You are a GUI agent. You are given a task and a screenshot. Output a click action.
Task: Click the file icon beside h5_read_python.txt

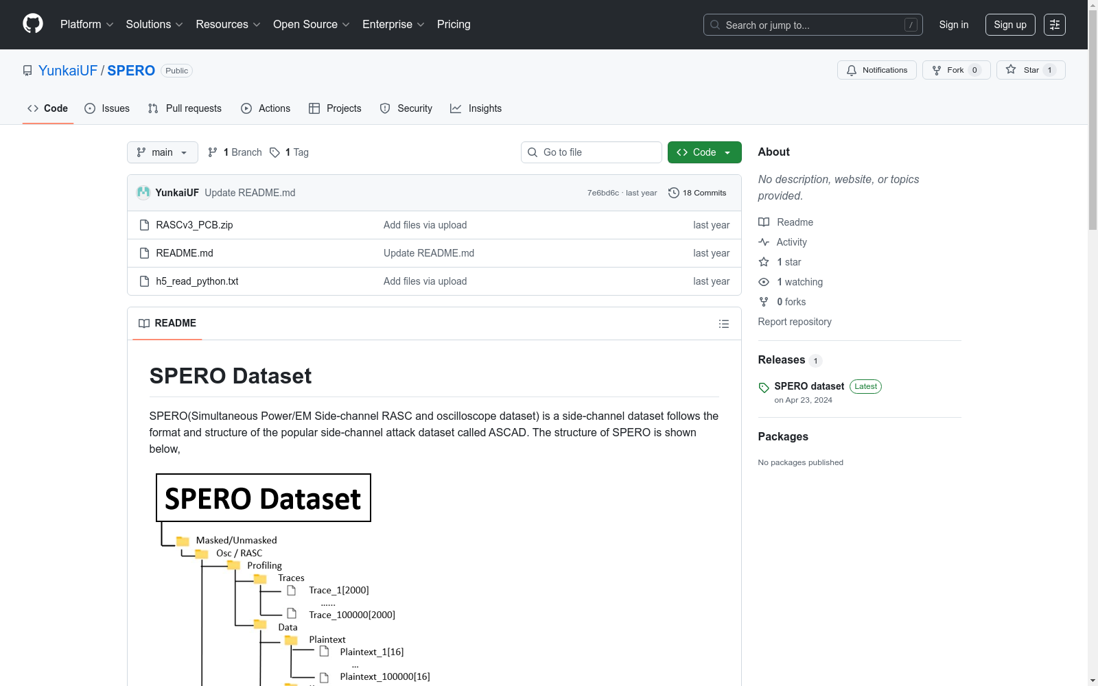(x=144, y=281)
